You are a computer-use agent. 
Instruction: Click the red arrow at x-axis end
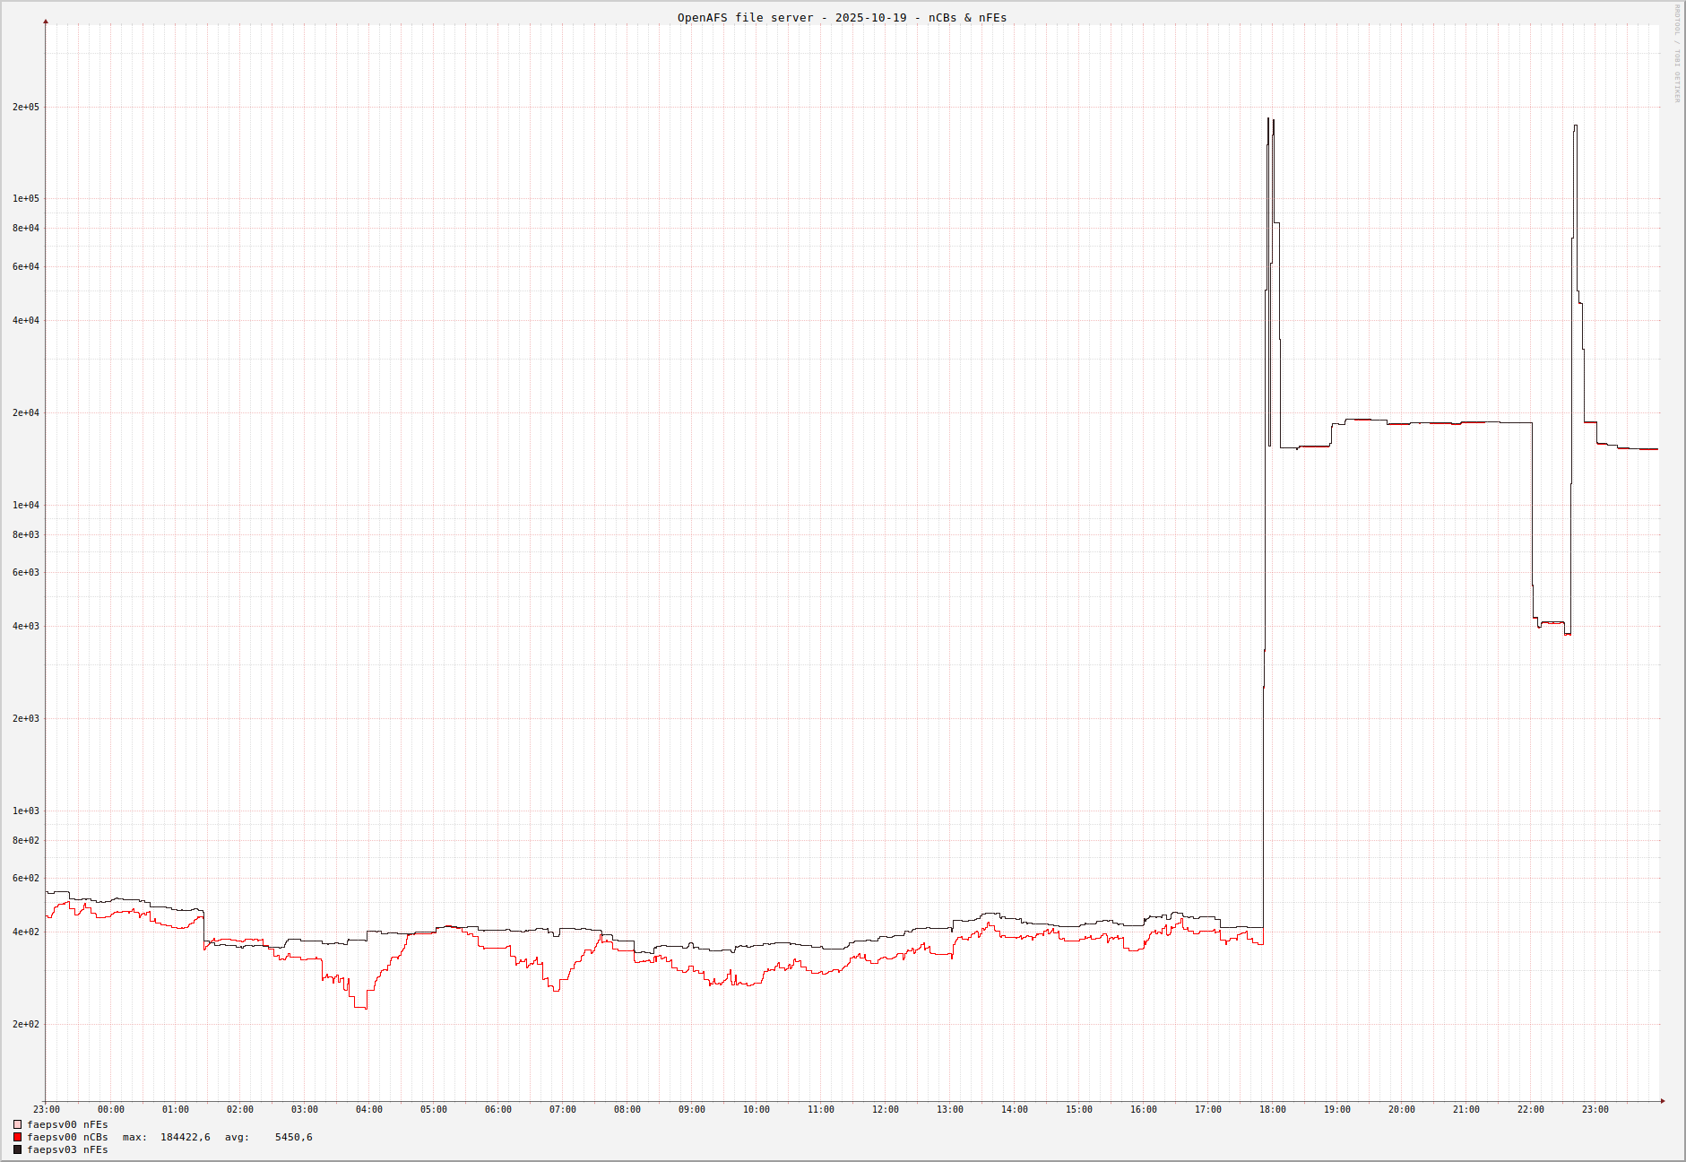pyautogui.click(x=1662, y=1101)
